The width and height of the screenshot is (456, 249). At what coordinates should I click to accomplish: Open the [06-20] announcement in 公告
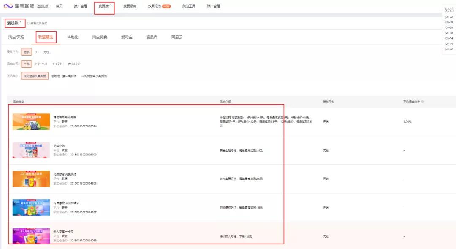point(449,27)
